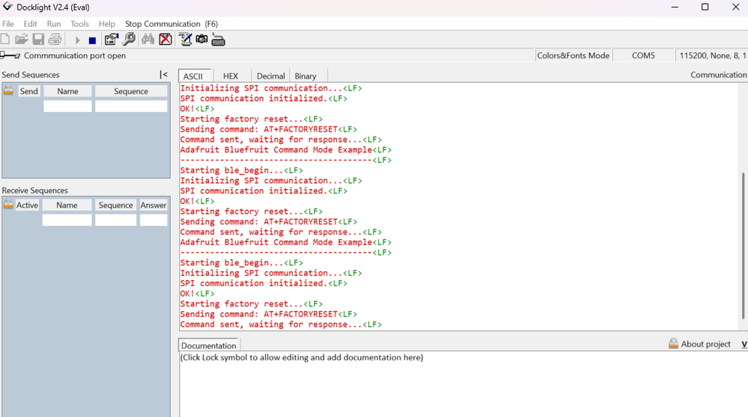Minimize the Docklight window
Image resolution: width=748 pixels, height=417 pixels.
coord(675,7)
